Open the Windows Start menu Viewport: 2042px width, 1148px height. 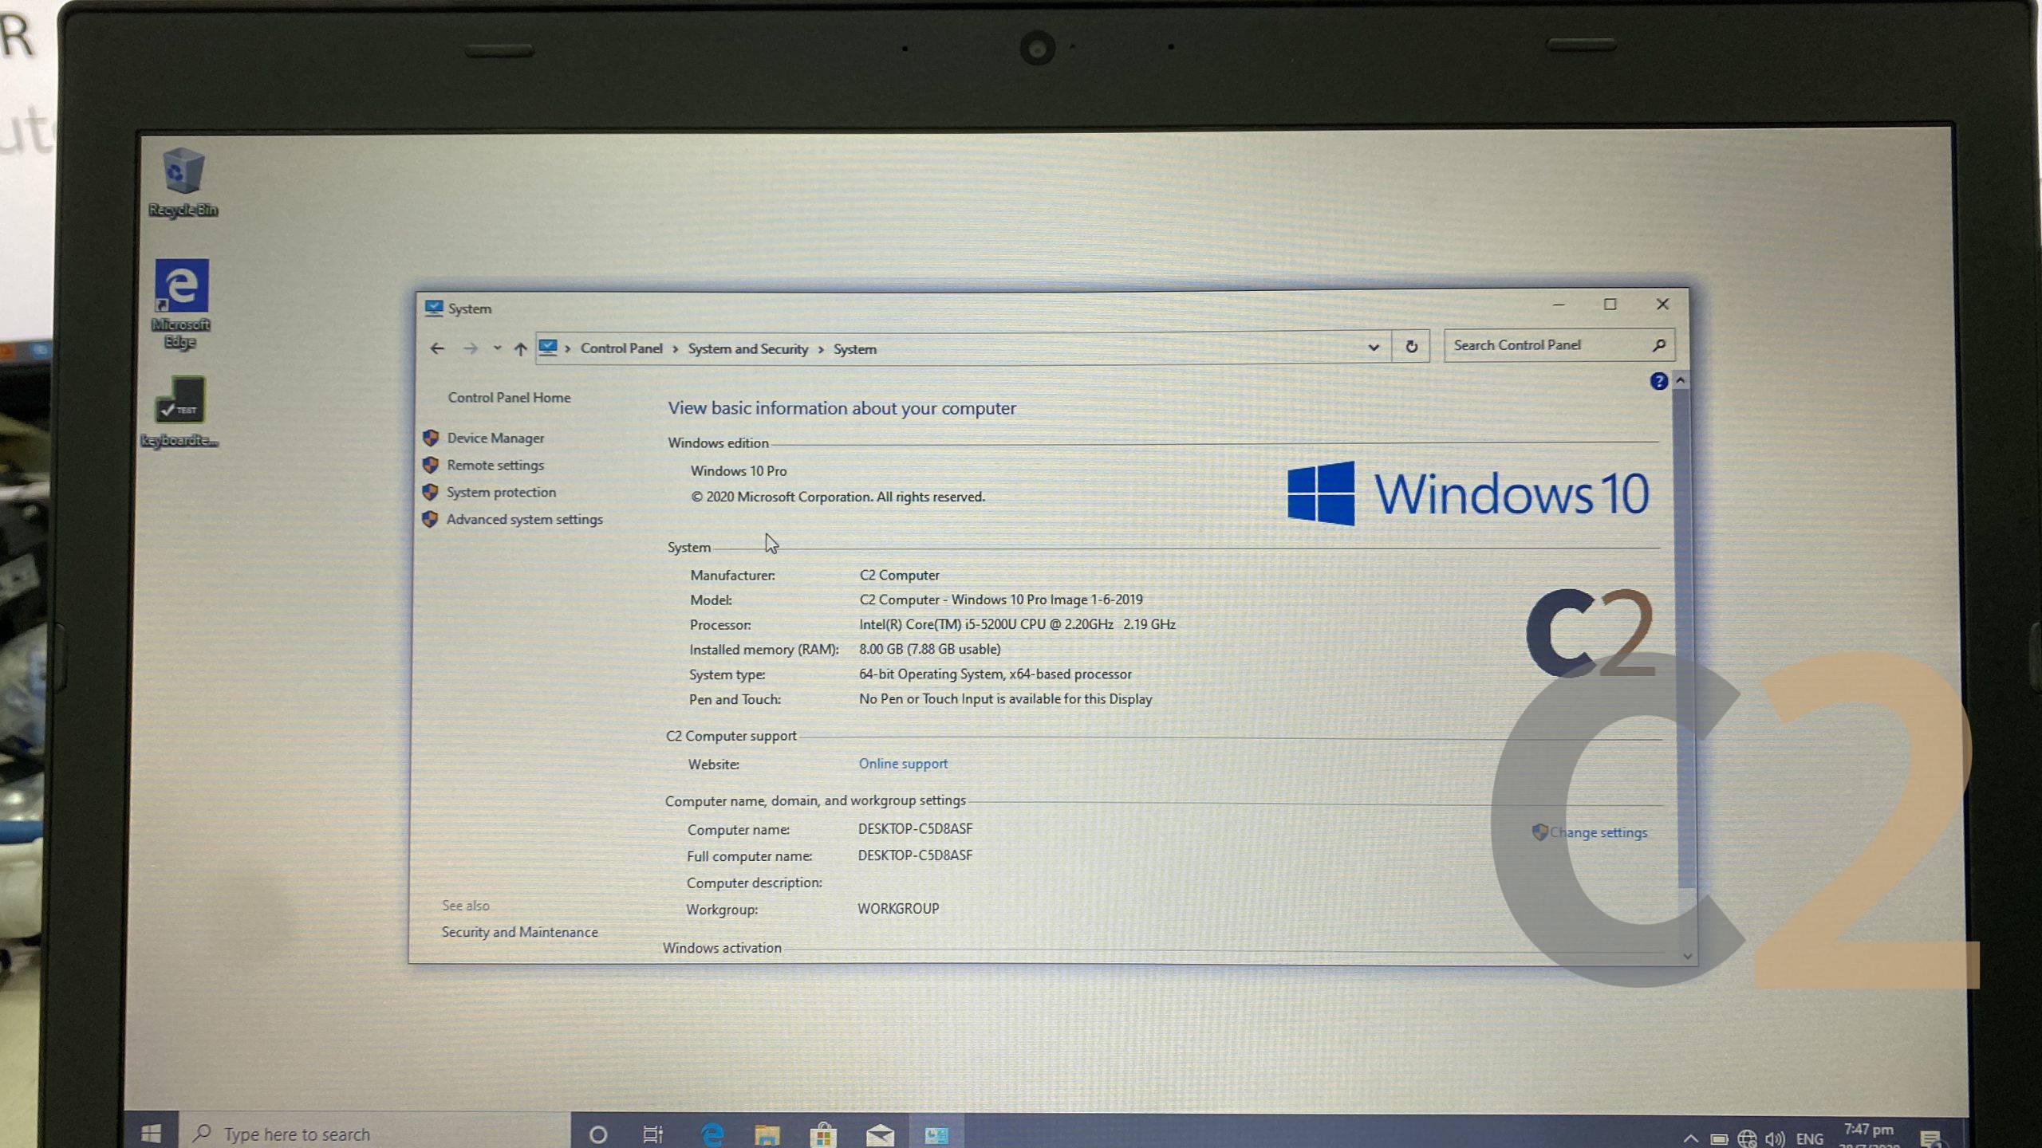(x=151, y=1133)
